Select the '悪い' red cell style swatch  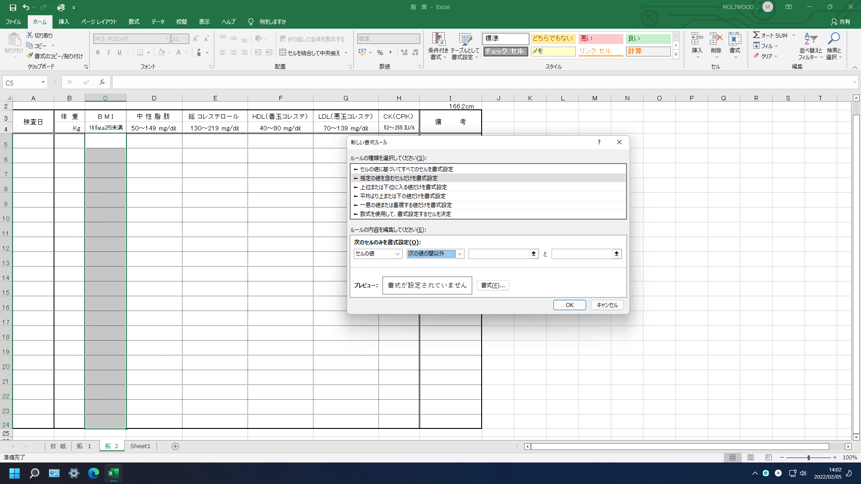point(600,39)
